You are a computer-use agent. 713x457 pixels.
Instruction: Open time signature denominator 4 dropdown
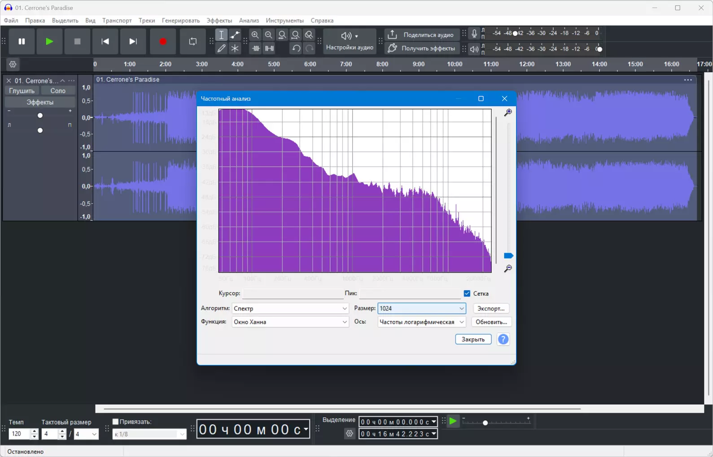pyautogui.click(x=86, y=434)
